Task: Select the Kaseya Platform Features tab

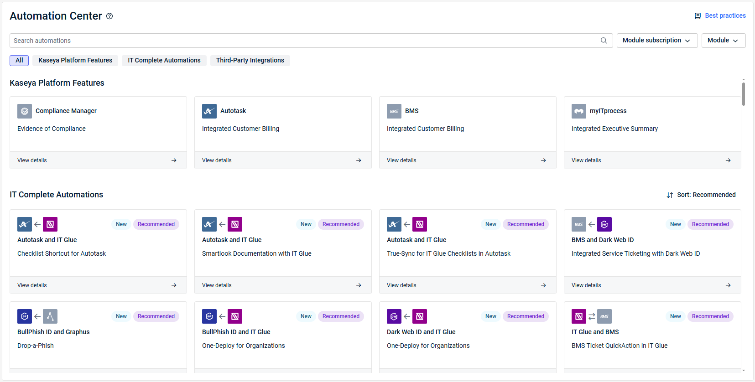Action: pos(75,61)
